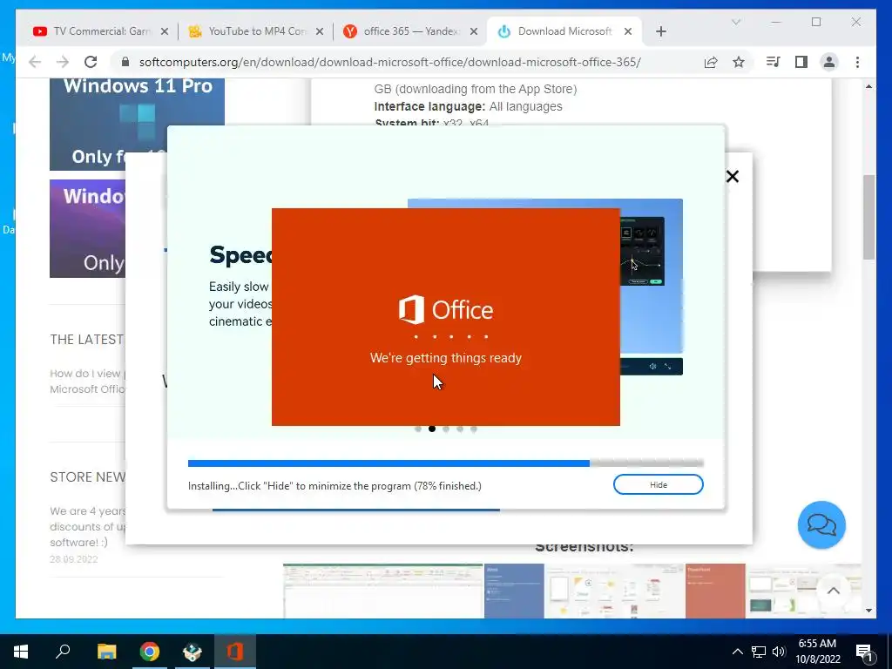Screen dimensions: 892x669
Task: Open the 'How do I view' article link
Action: pos(88,382)
